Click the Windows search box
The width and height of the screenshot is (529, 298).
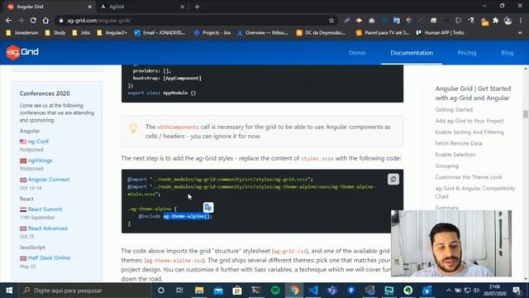(x=84, y=291)
